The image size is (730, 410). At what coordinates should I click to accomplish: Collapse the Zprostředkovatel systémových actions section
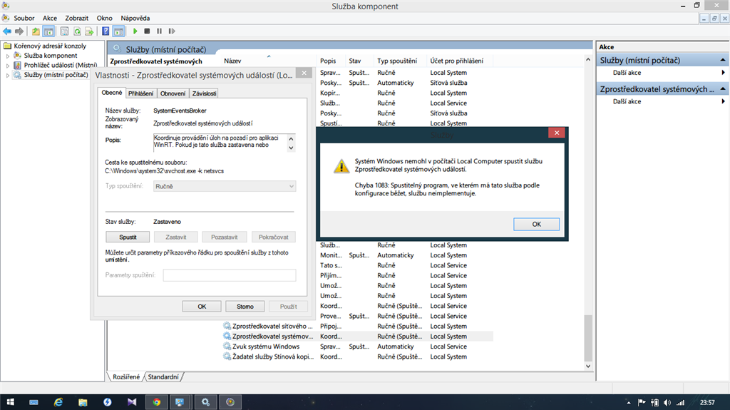coord(723,89)
